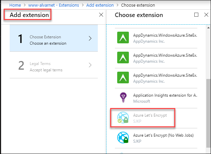Click the Azure Let's Encrypt (No Web Jobs) icon

coord(123,137)
